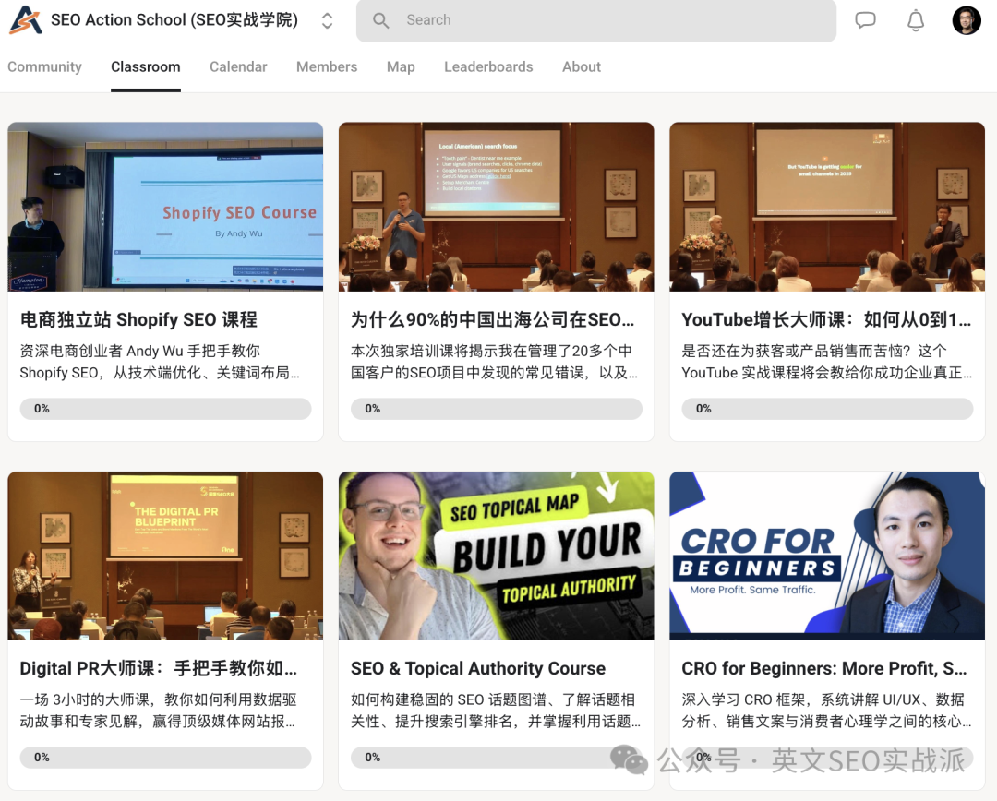Image resolution: width=997 pixels, height=801 pixels.
Task: Click the 是否还在为获客 description text
Action: click(x=826, y=362)
